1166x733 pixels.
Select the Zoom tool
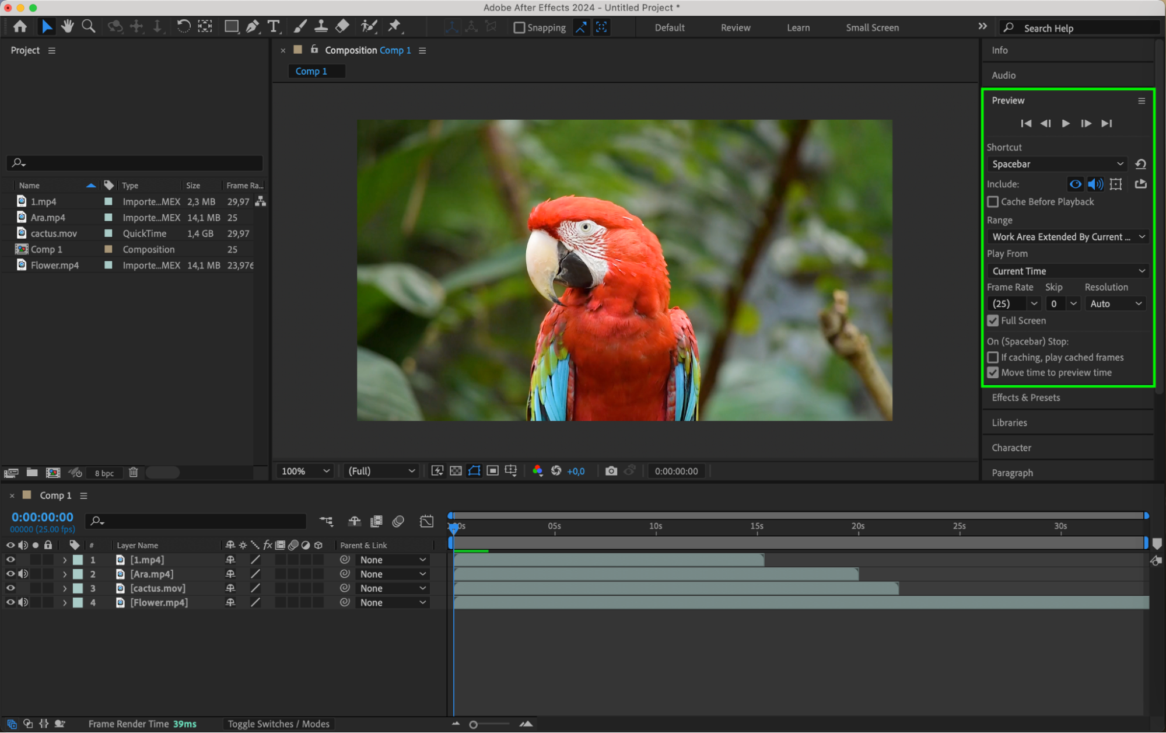pyautogui.click(x=88, y=26)
